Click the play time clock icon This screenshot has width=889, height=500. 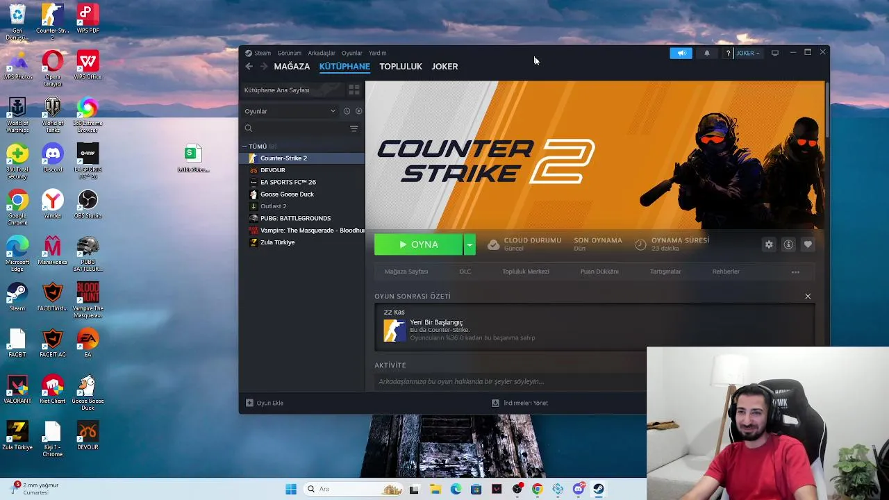click(640, 244)
